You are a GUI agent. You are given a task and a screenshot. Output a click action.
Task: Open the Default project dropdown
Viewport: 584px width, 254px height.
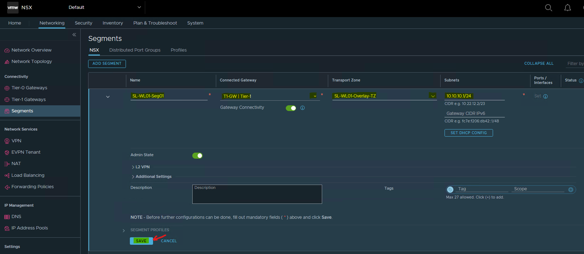tap(105, 7)
